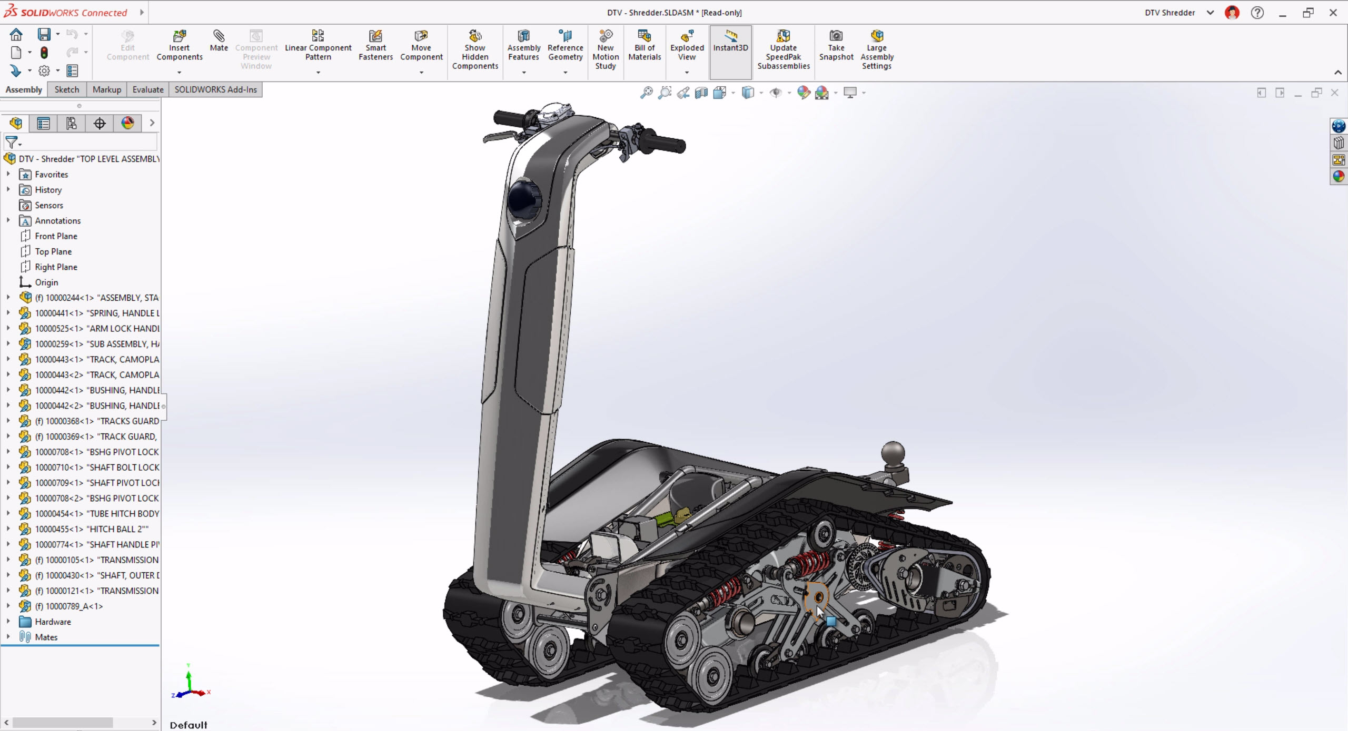Open Insert Components dropdown arrow
This screenshot has height=731, width=1348.
179,73
